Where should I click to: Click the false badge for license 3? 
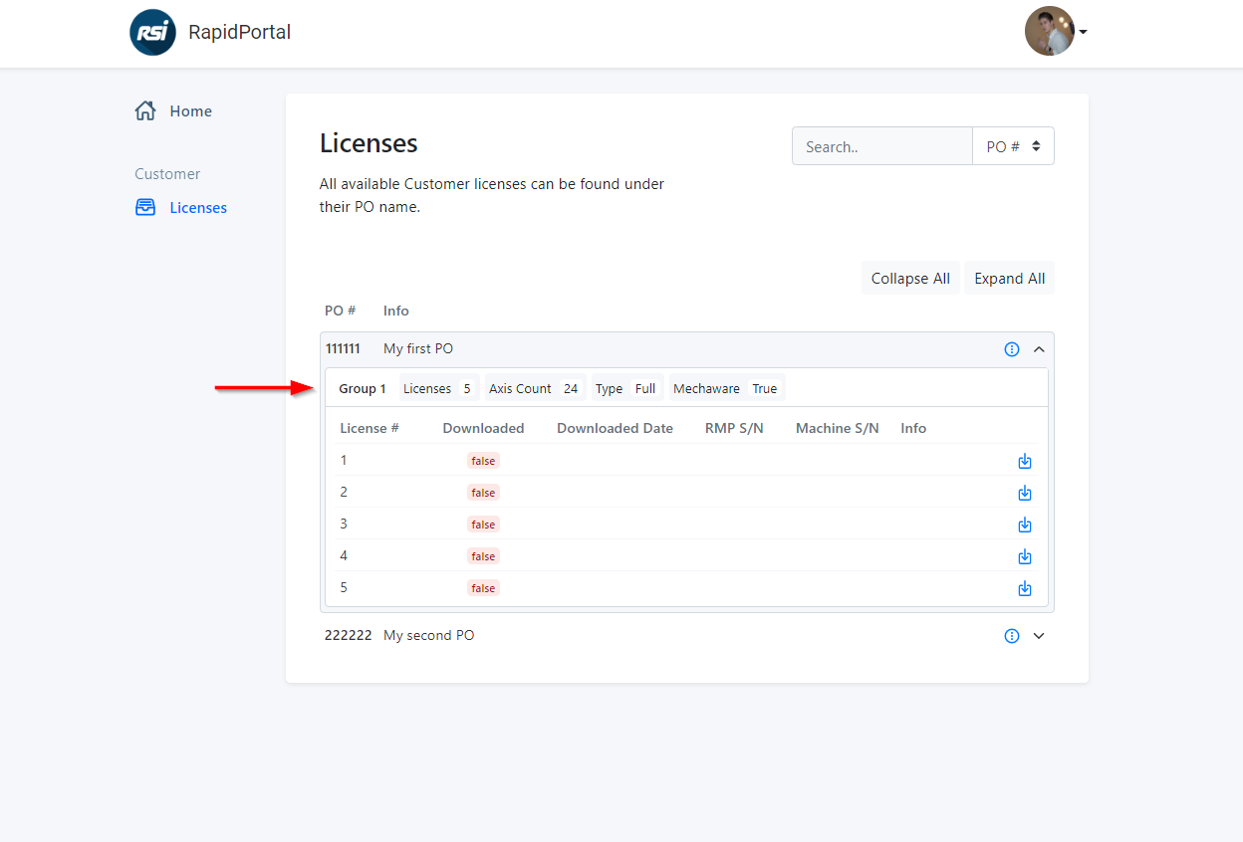tap(483, 525)
